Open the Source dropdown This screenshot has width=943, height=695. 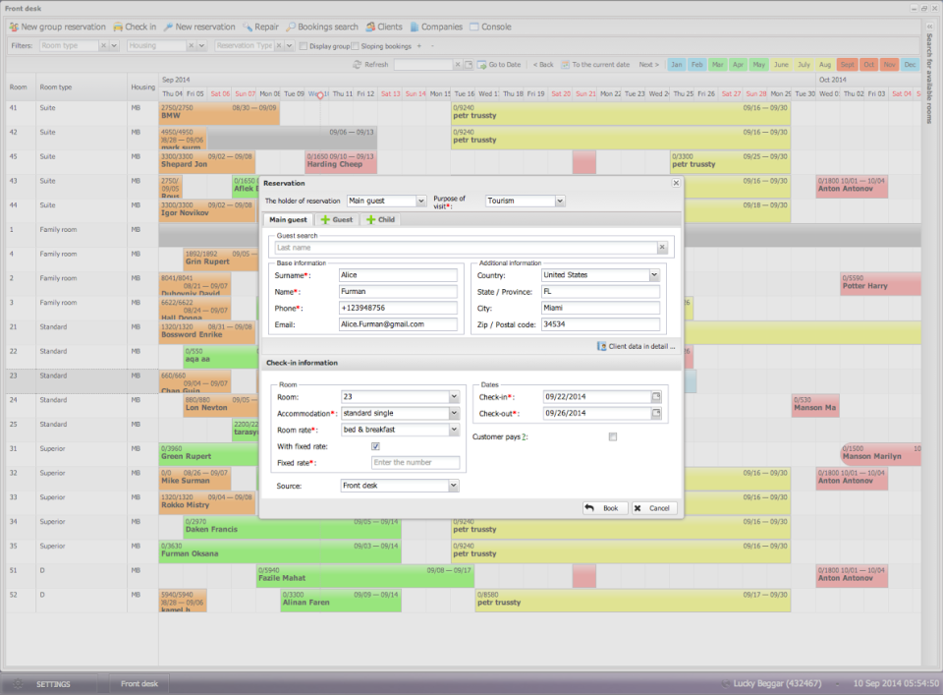454,486
